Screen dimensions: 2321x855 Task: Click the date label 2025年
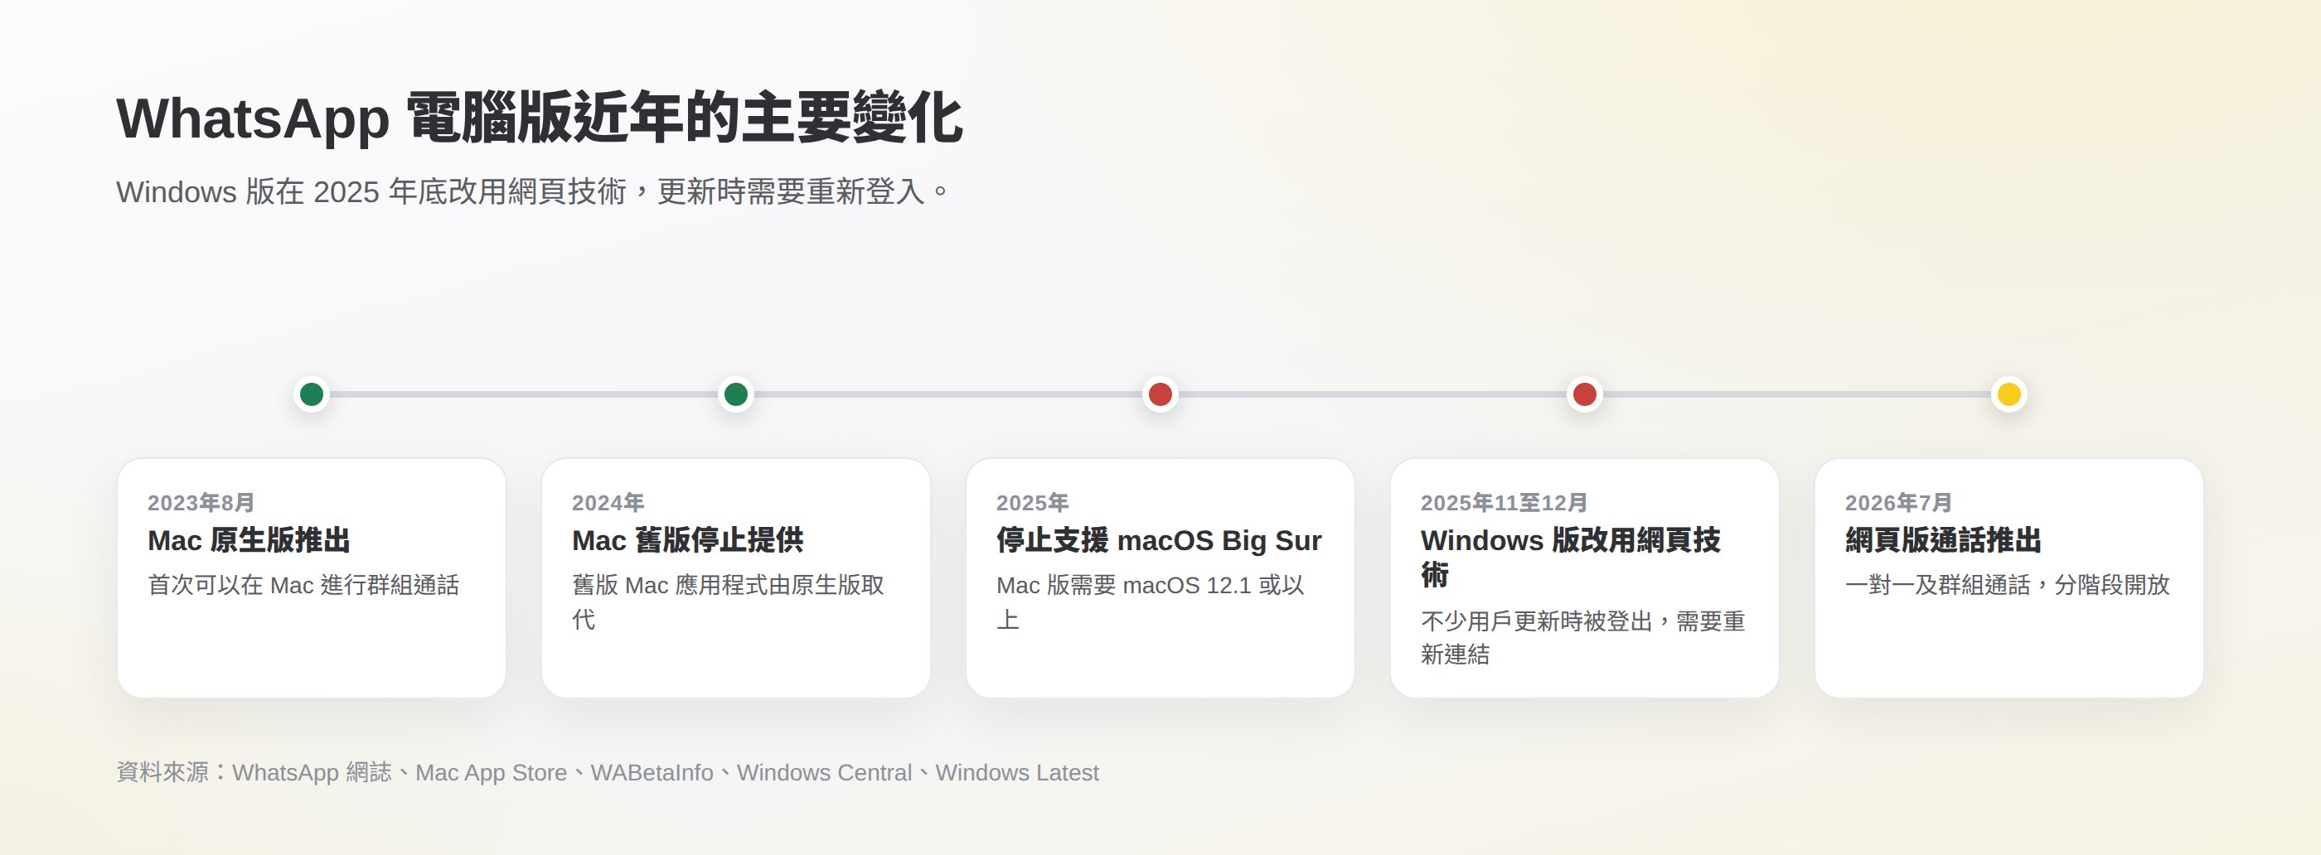click(1033, 503)
